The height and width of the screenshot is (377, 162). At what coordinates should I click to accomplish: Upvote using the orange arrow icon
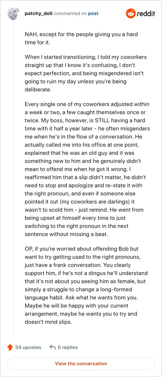pos(10,347)
